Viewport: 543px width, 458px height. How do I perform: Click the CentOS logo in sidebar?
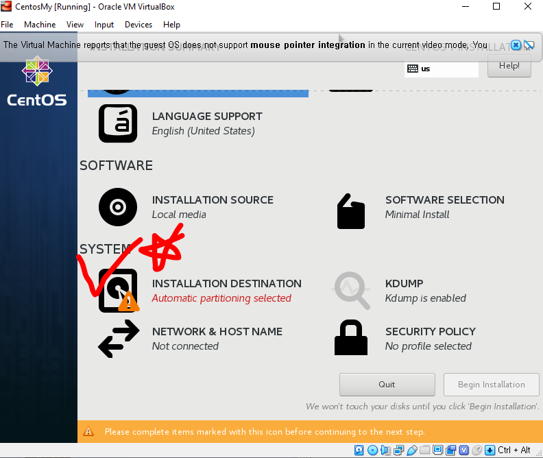[x=37, y=82]
